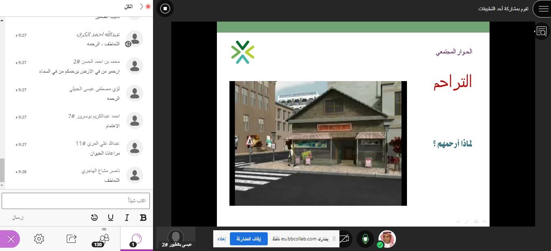
Task: Click the stop sharing square icon
Action: coord(165,8)
